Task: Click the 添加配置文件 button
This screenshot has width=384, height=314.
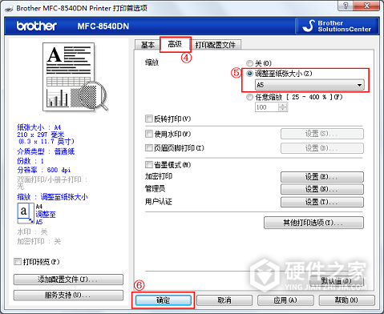Action: coord(68,280)
